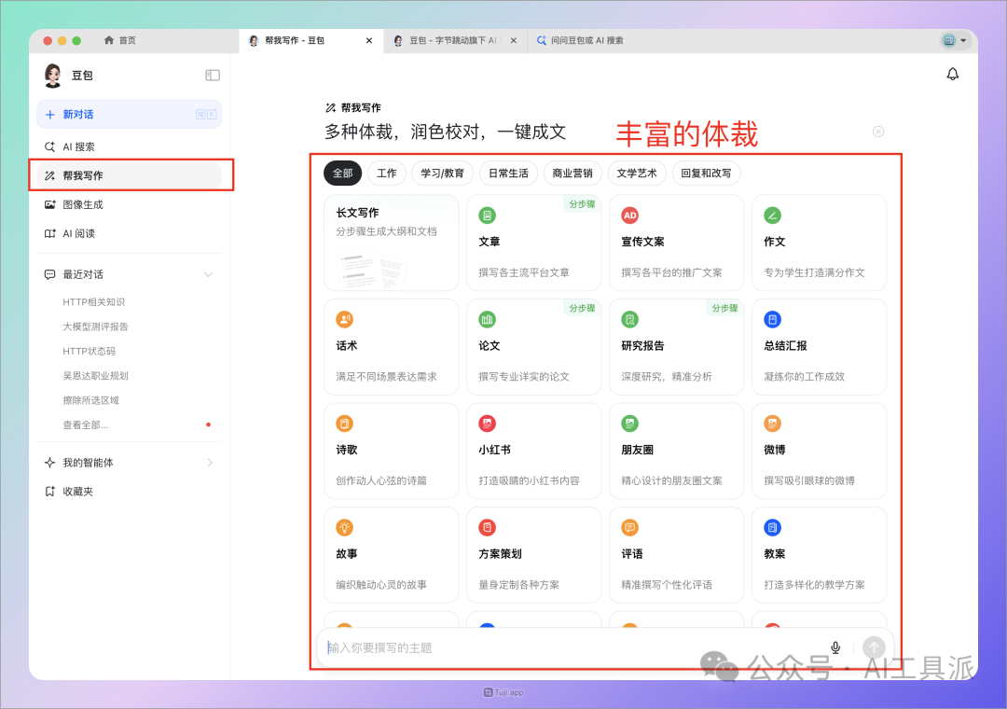This screenshot has height=709, width=1007.
Task: Click the send arrow button
Action: [874, 647]
